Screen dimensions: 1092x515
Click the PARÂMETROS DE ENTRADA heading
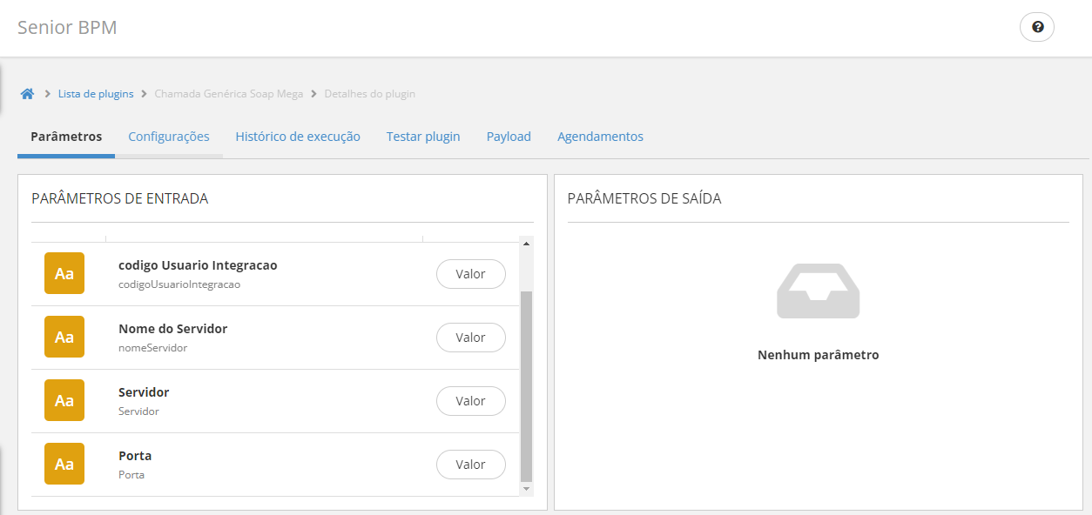click(120, 198)
